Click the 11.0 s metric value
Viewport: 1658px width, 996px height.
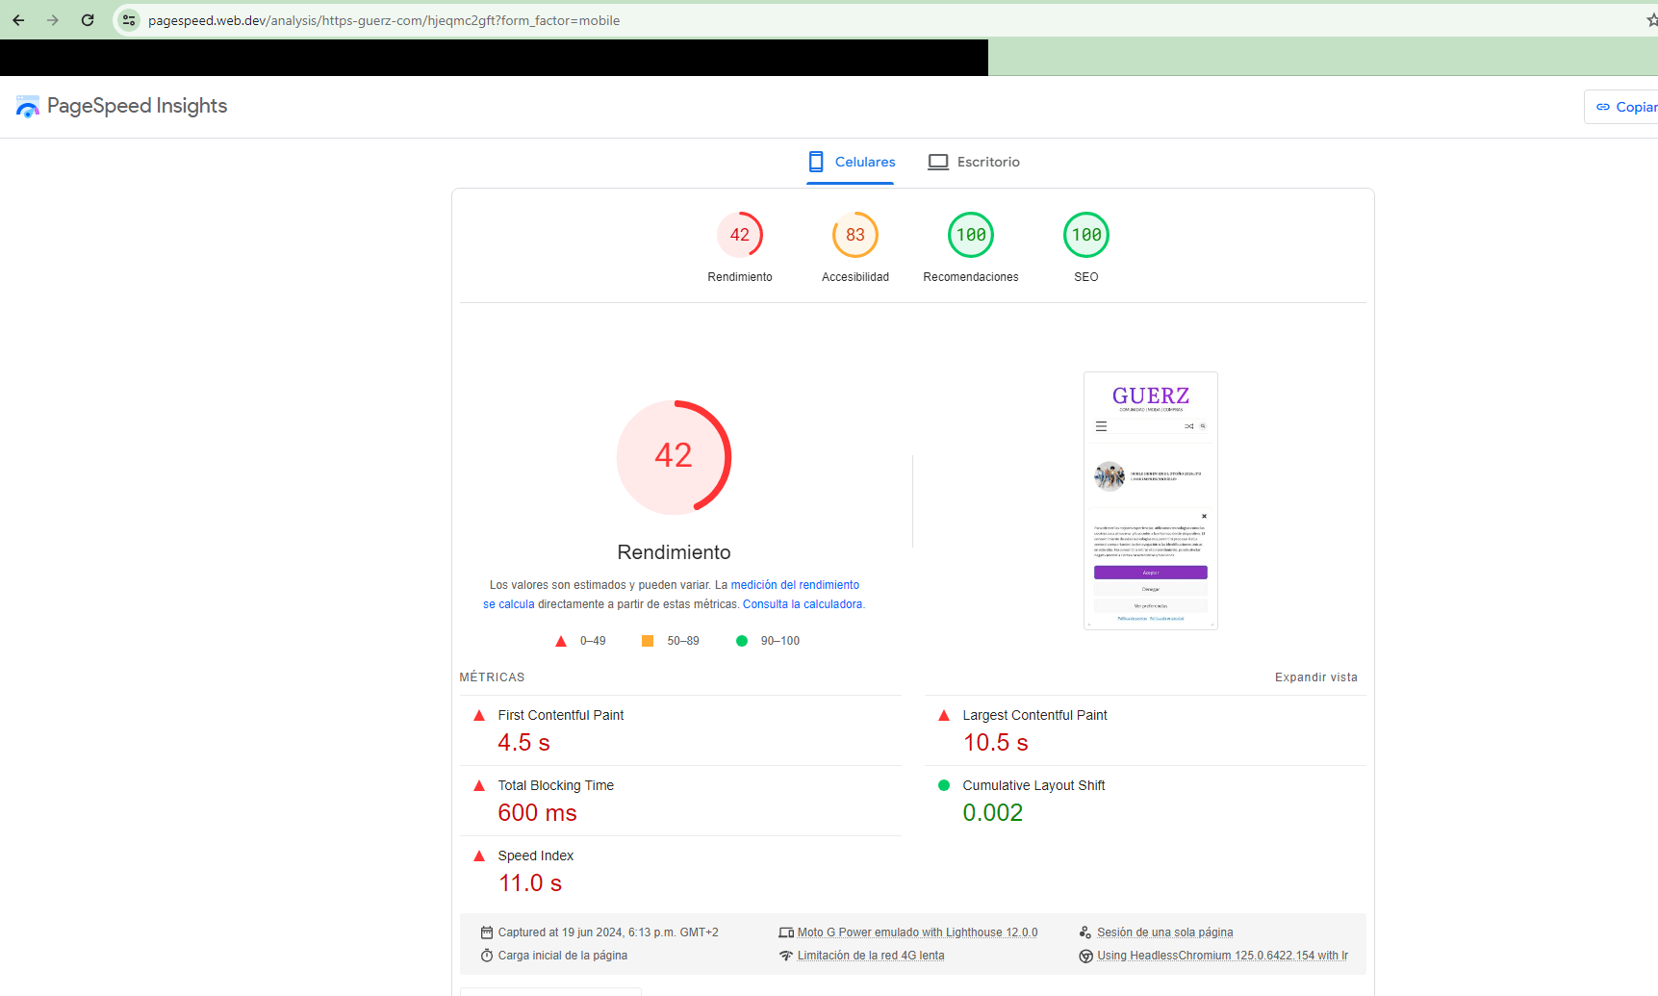[530, 883]
